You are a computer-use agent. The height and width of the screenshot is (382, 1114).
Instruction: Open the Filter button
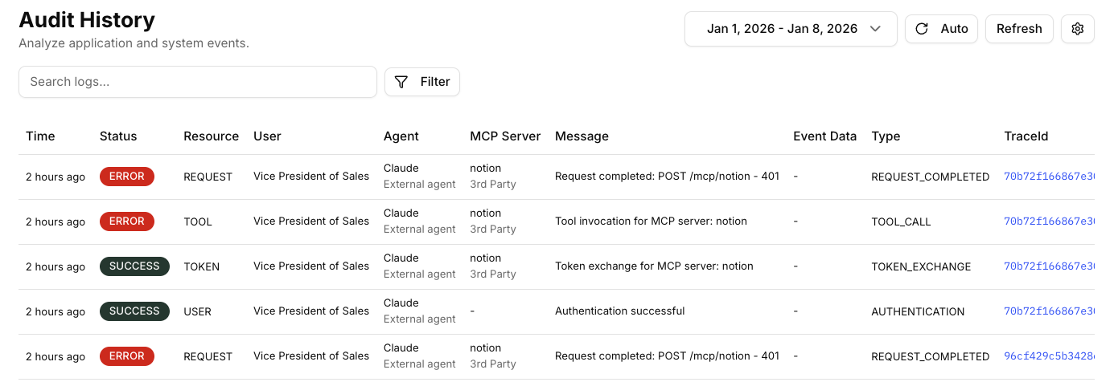pyautogui.click(x=422, y=82)
